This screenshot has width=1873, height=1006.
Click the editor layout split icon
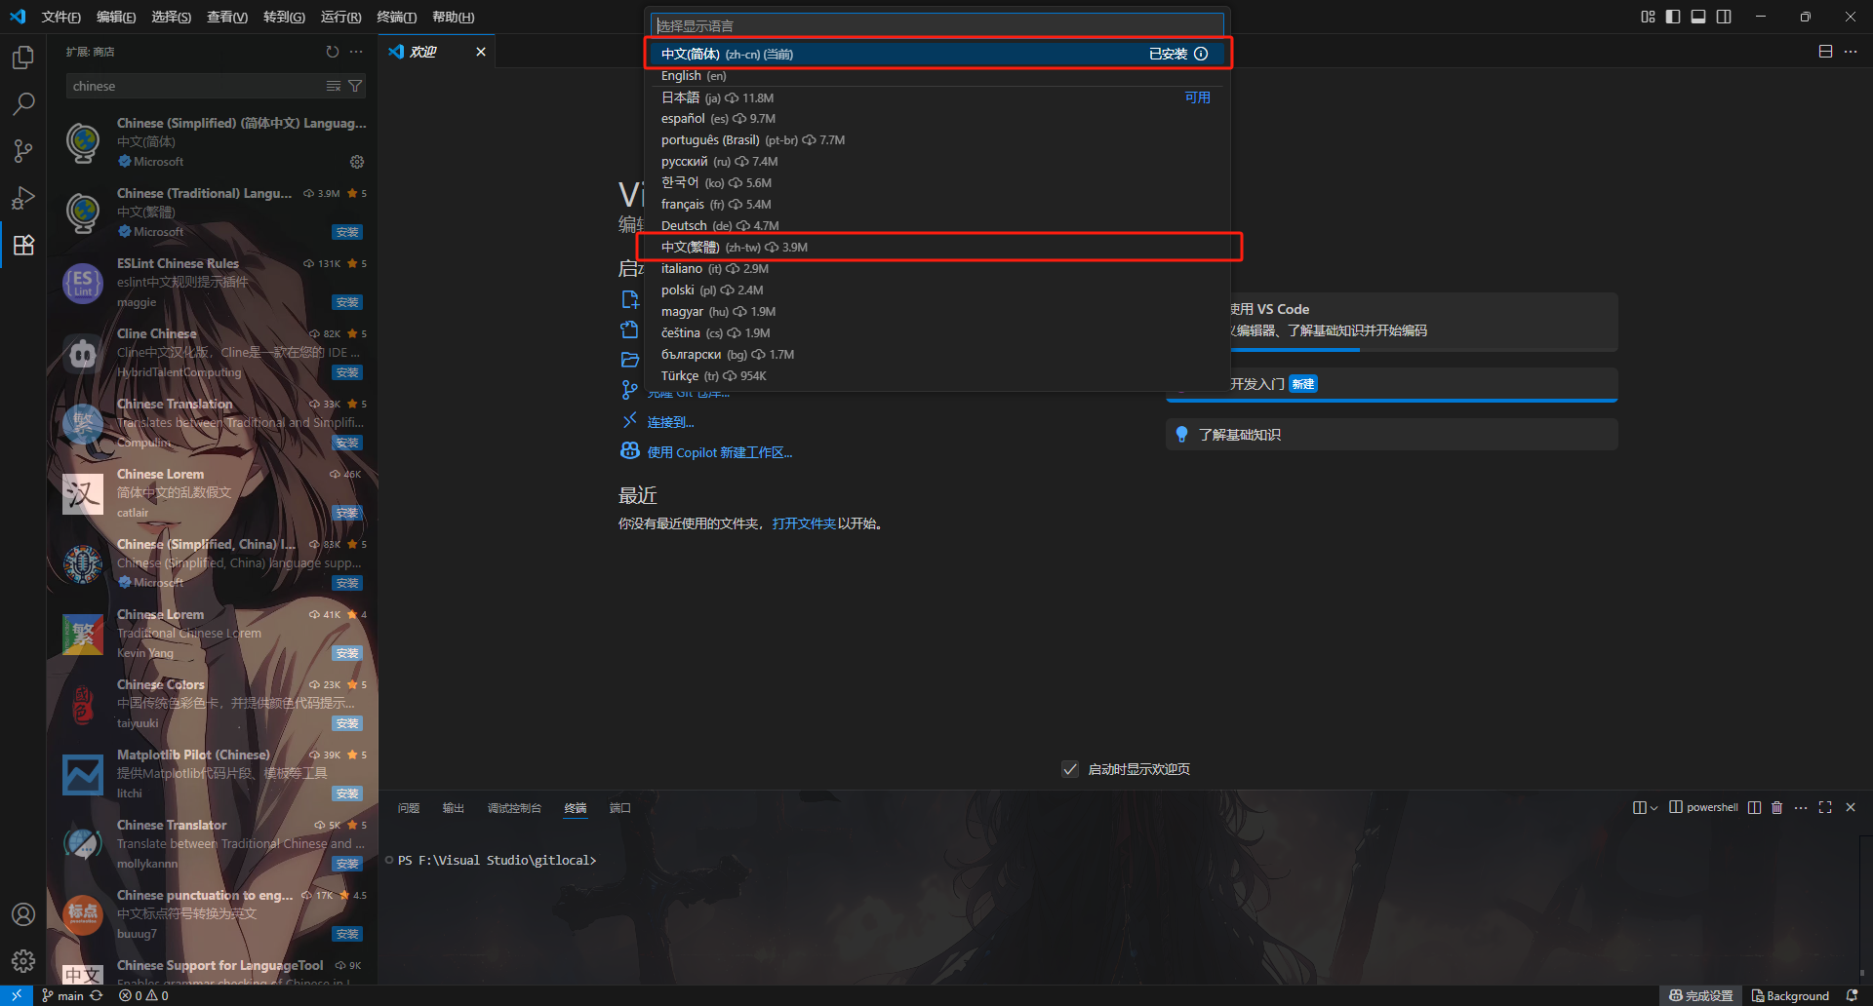pyautogui.click(x=1825, y=52)
